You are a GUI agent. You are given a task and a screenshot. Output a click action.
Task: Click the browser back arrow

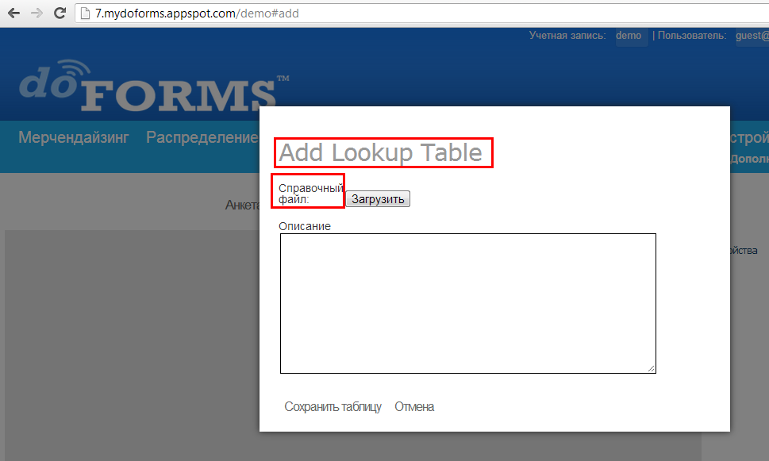point(13,13)
